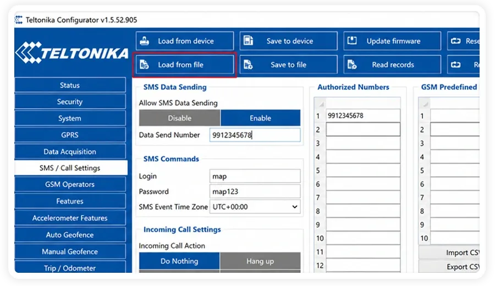Click the SMS Password field containing map123
495x286 pixels.
(x=255, y=191)
